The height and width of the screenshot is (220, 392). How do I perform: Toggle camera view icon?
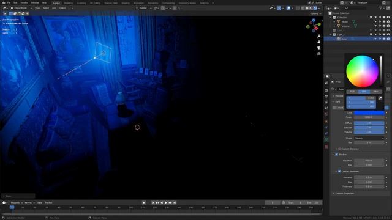(318, 48)
